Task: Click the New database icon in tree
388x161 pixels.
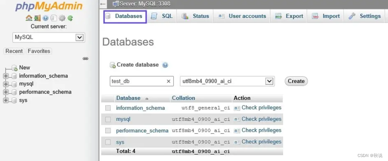Action: 14,68
